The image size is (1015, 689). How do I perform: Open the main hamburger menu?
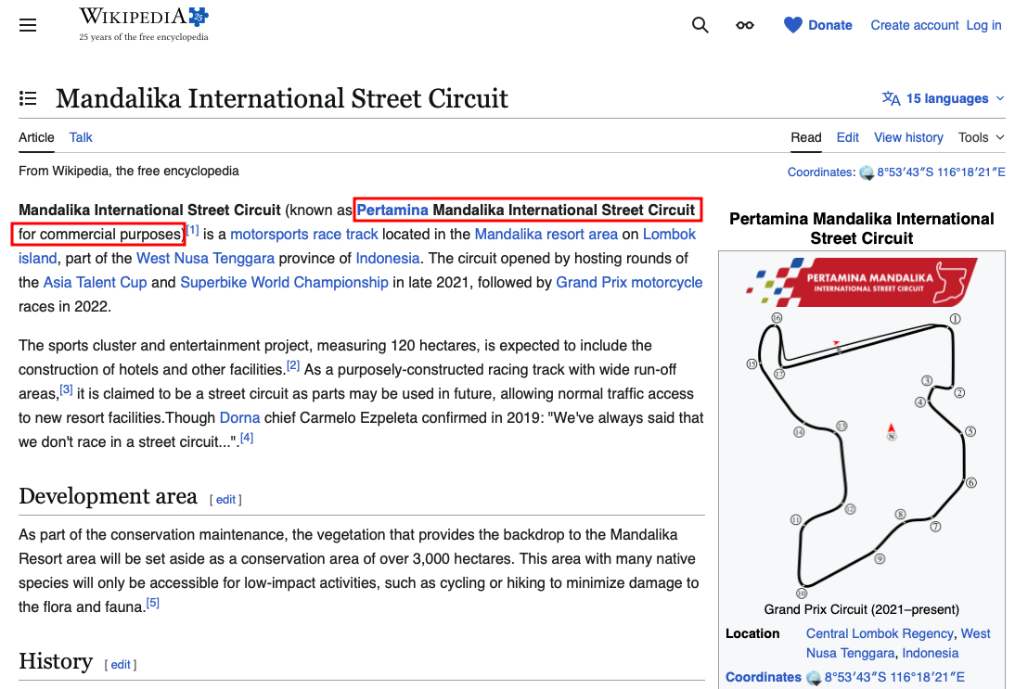[x=28, y=25]
